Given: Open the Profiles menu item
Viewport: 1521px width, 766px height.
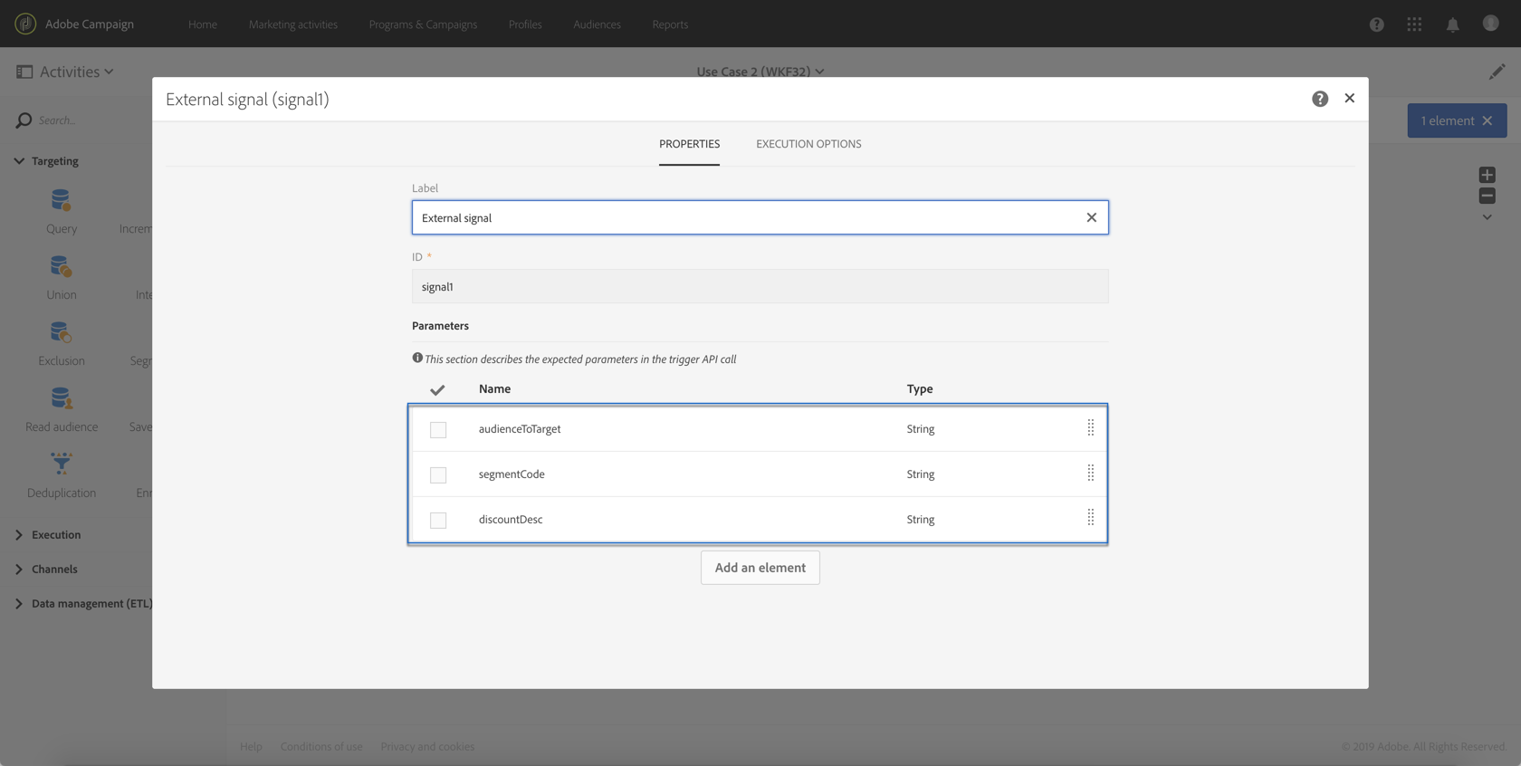Looking at the screenshot, I should 525,24.
